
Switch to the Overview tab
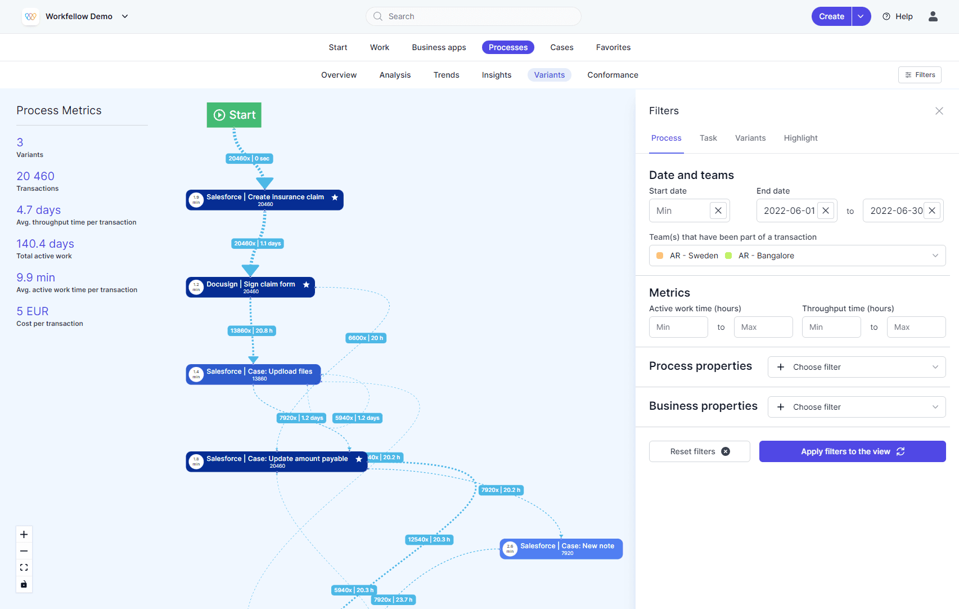click(339, 75)
